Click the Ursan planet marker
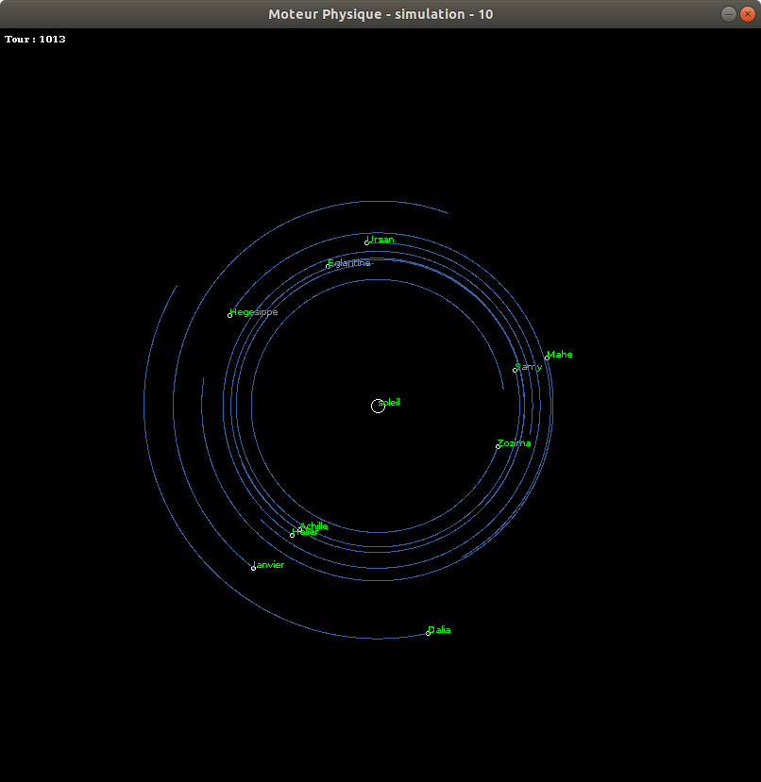 [x=367, y=242]
